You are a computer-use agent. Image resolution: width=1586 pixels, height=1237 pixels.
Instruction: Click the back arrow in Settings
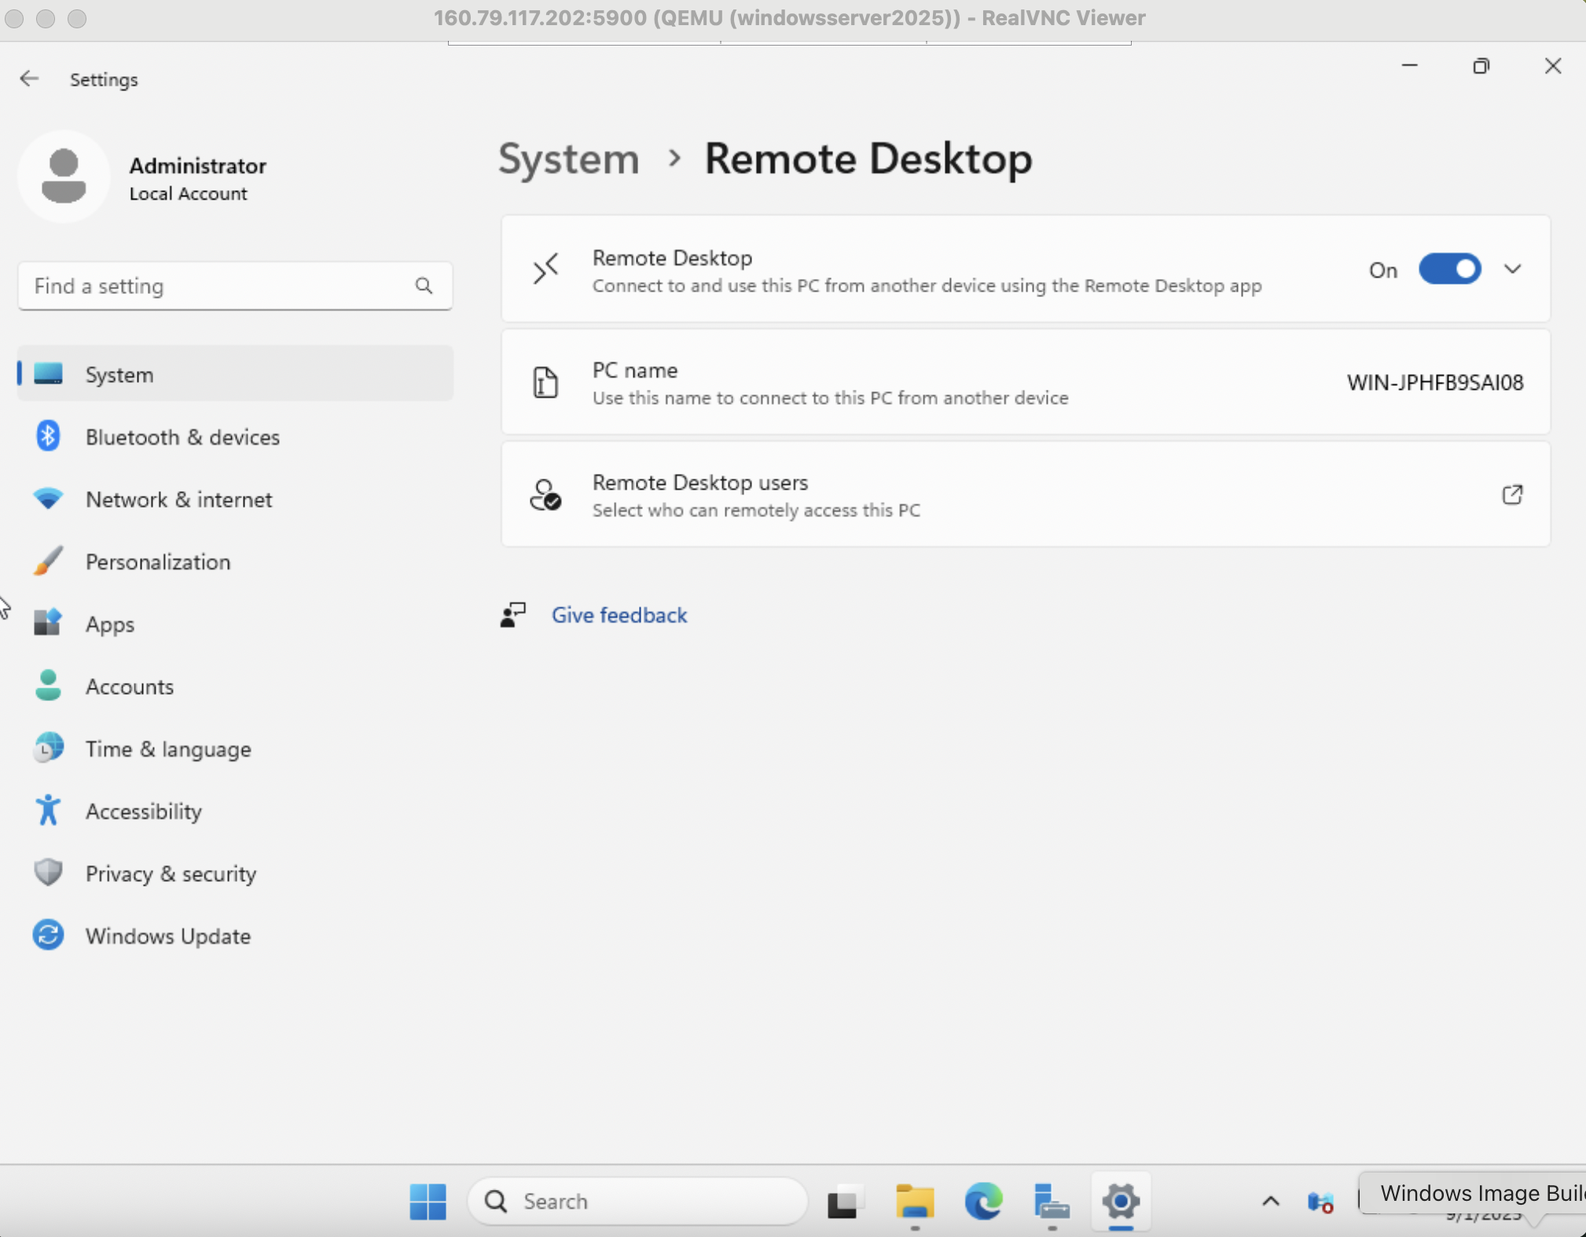29,78
